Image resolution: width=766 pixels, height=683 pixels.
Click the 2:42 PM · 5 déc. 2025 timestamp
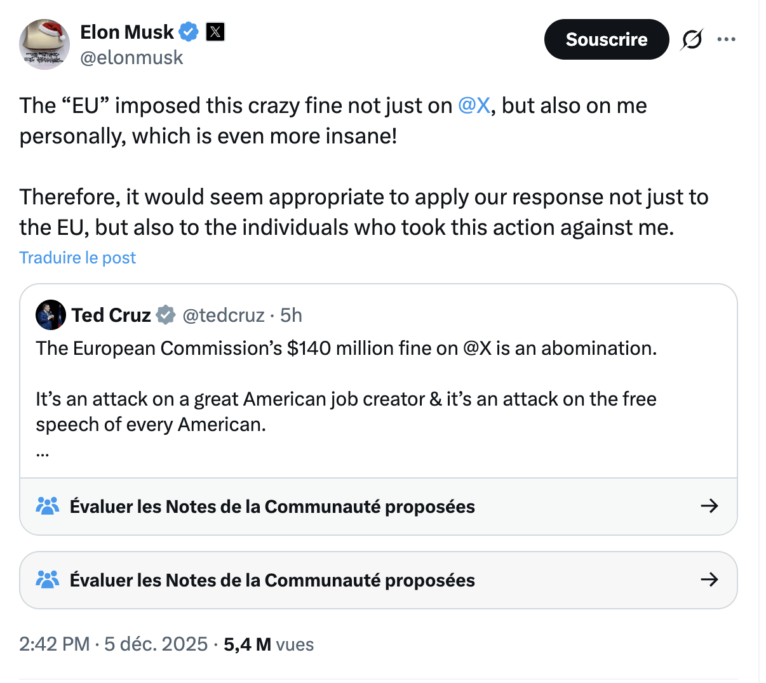click(x=114, y=644)
